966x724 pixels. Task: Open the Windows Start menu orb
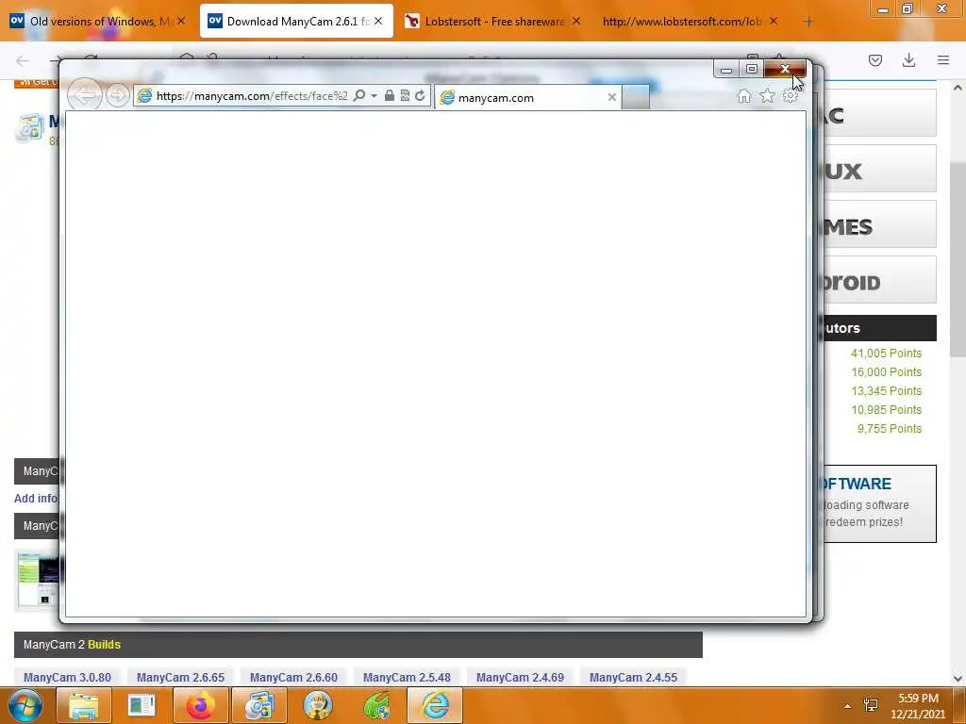25,705
